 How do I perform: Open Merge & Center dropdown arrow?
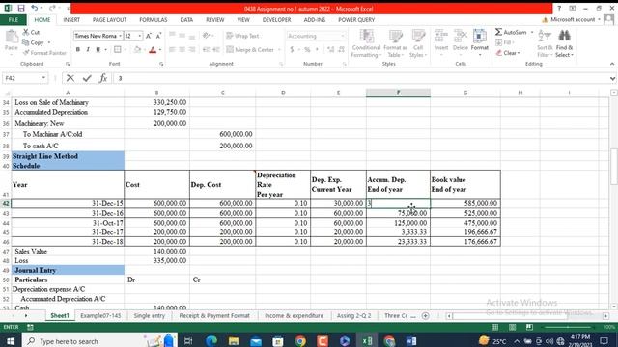pyautogui.click(x=279, y=49)
